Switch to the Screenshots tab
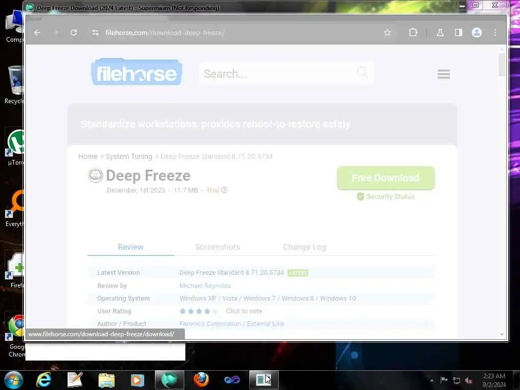This screenshot has height=390, width=520. pos(217,247)
